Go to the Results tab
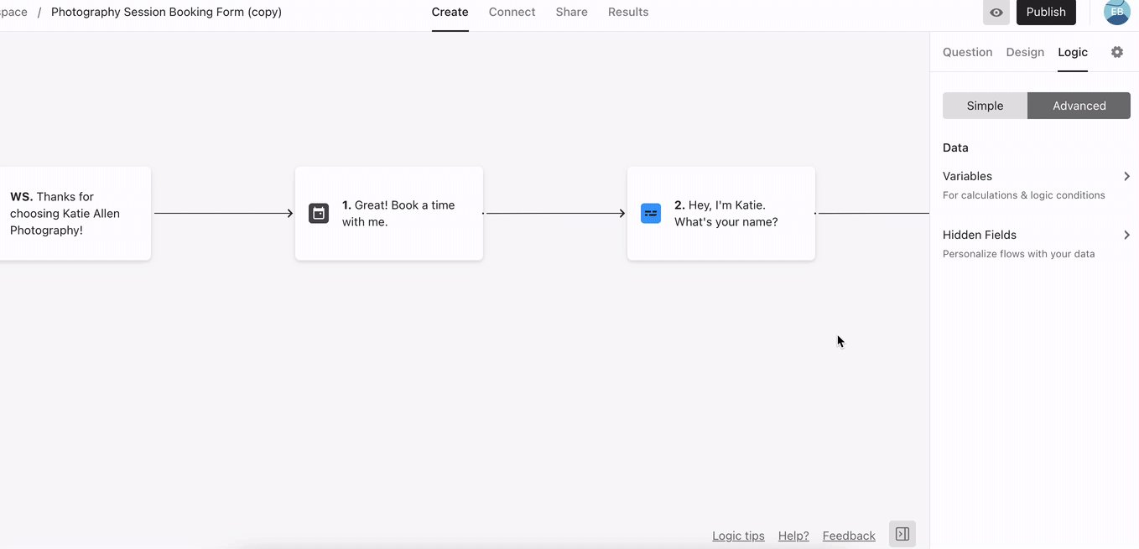Screen dimensions: 1139x549 628,13
